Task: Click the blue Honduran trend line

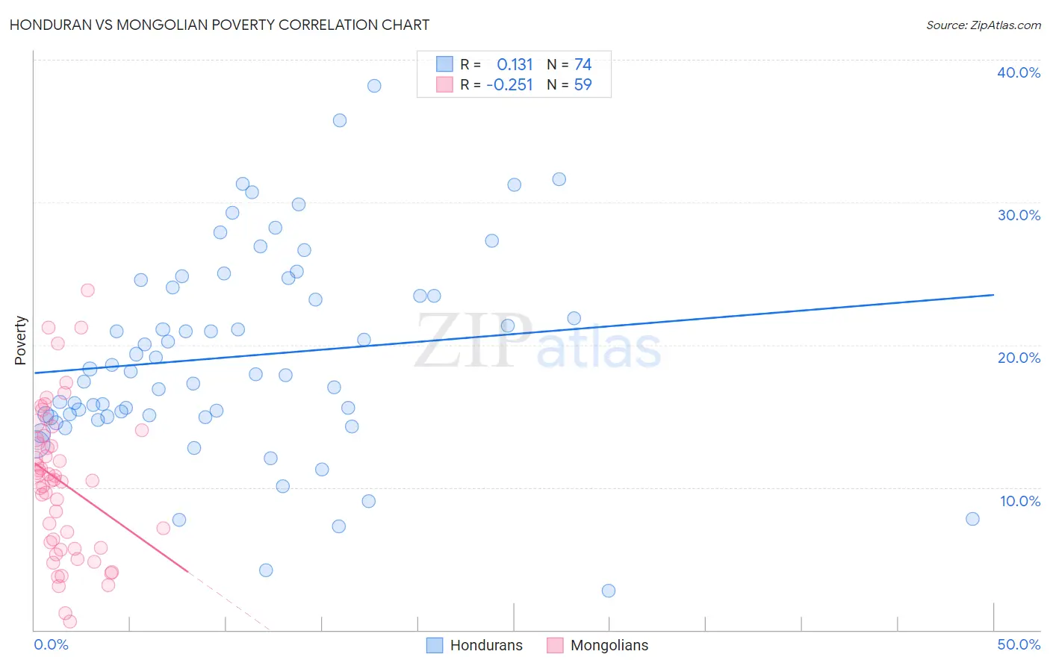Action: point(514,334)
